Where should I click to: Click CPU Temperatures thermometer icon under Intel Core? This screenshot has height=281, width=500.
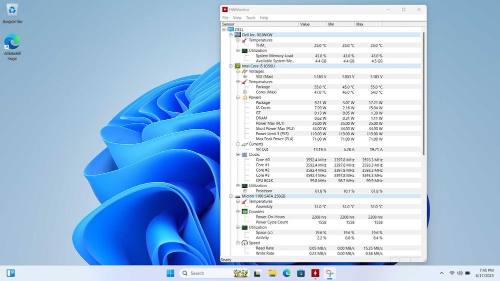pyautogui.click(x=244, y=82)
